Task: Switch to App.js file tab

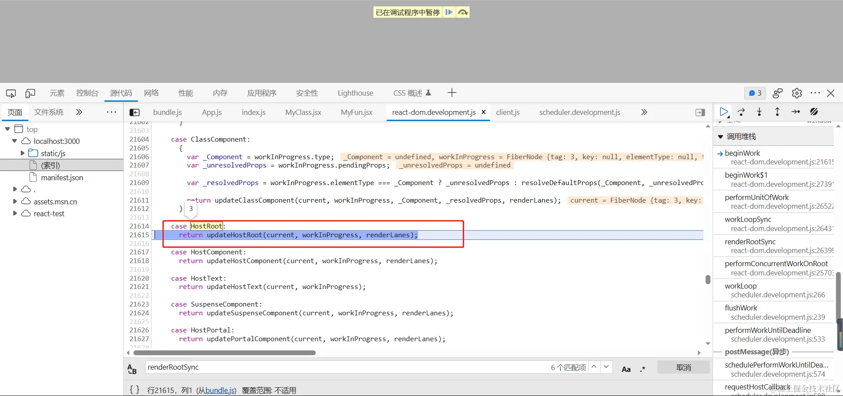Action: click(x=212, y=112)
